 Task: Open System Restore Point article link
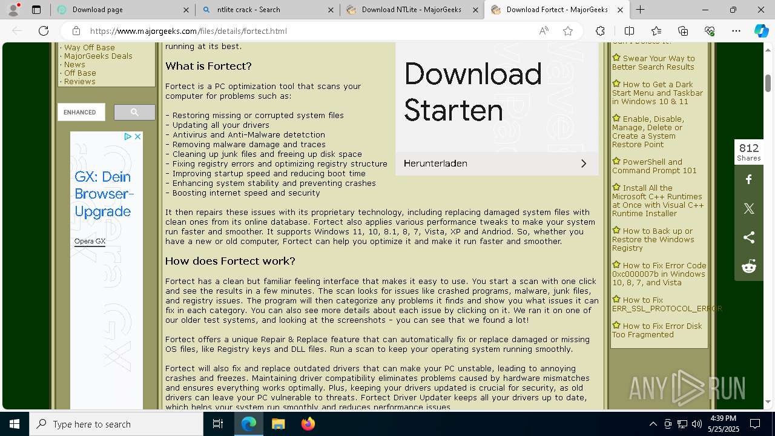(x=648, y=132)
